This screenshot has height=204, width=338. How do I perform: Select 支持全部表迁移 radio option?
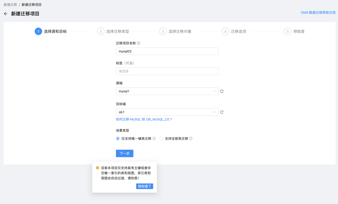[x=161, y=139]
